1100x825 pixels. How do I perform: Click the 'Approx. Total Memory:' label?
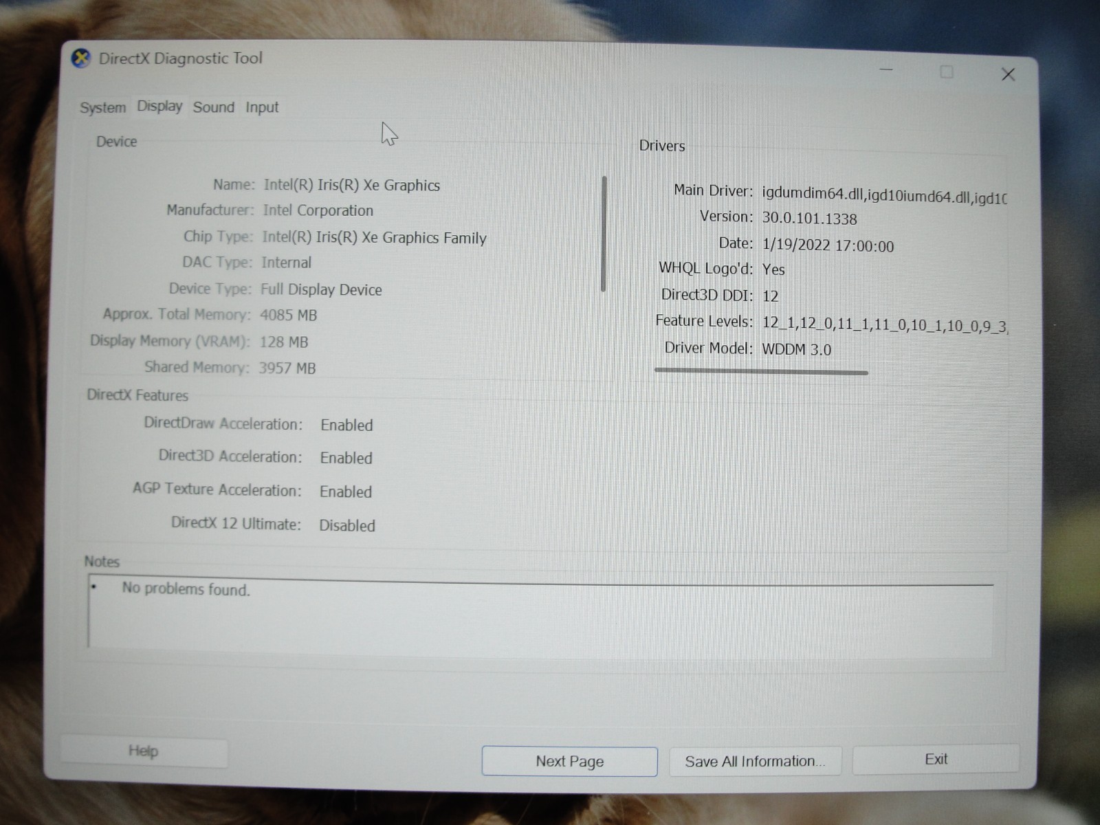coord(177,314)
